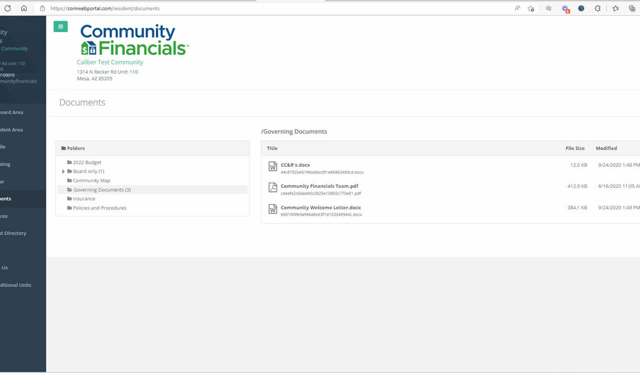
Task: Open Community Financials Team.pdf
Action: click(x=319, y=186)
